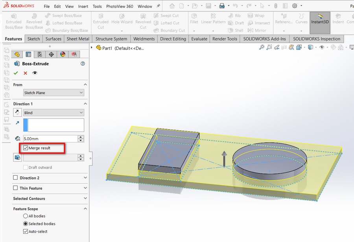Click the Lofted Cut button
The width and height of the screenshot is (354, 242).
pyautogui.click(x=166, y=23)
